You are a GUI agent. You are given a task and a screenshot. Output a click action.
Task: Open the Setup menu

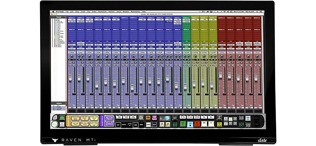[x=119, y=12]
